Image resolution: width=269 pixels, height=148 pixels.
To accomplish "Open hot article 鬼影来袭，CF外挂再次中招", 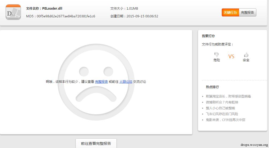I will pos(225,120).
